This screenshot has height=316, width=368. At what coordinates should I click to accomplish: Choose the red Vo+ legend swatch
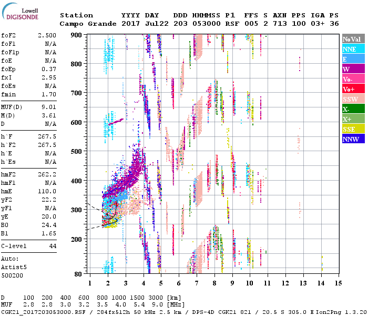(353, 89)
